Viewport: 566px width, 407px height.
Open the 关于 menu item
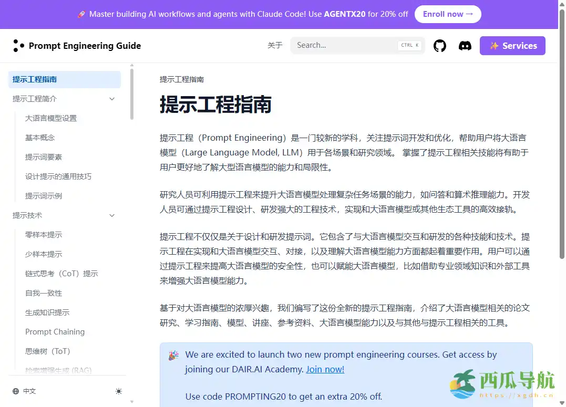pyautogui.click(x=275, y=45)
